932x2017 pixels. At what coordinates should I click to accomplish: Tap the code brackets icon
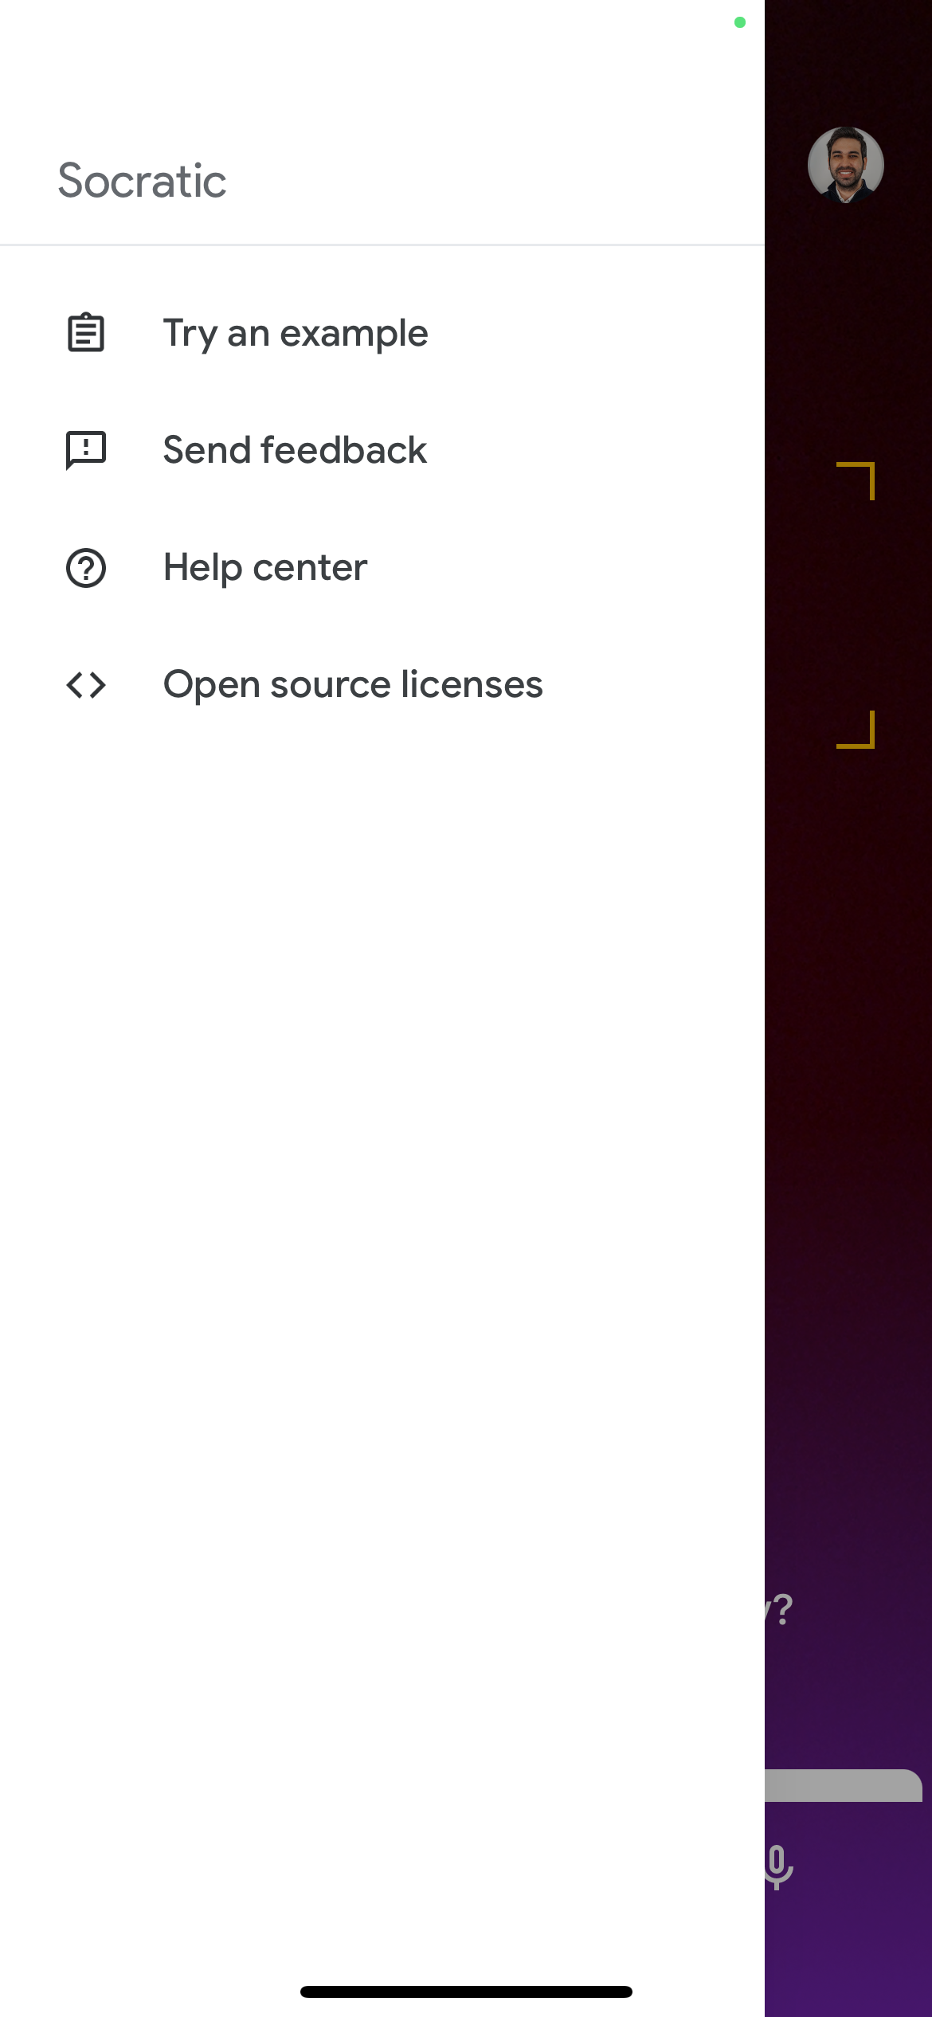point(86,685)
